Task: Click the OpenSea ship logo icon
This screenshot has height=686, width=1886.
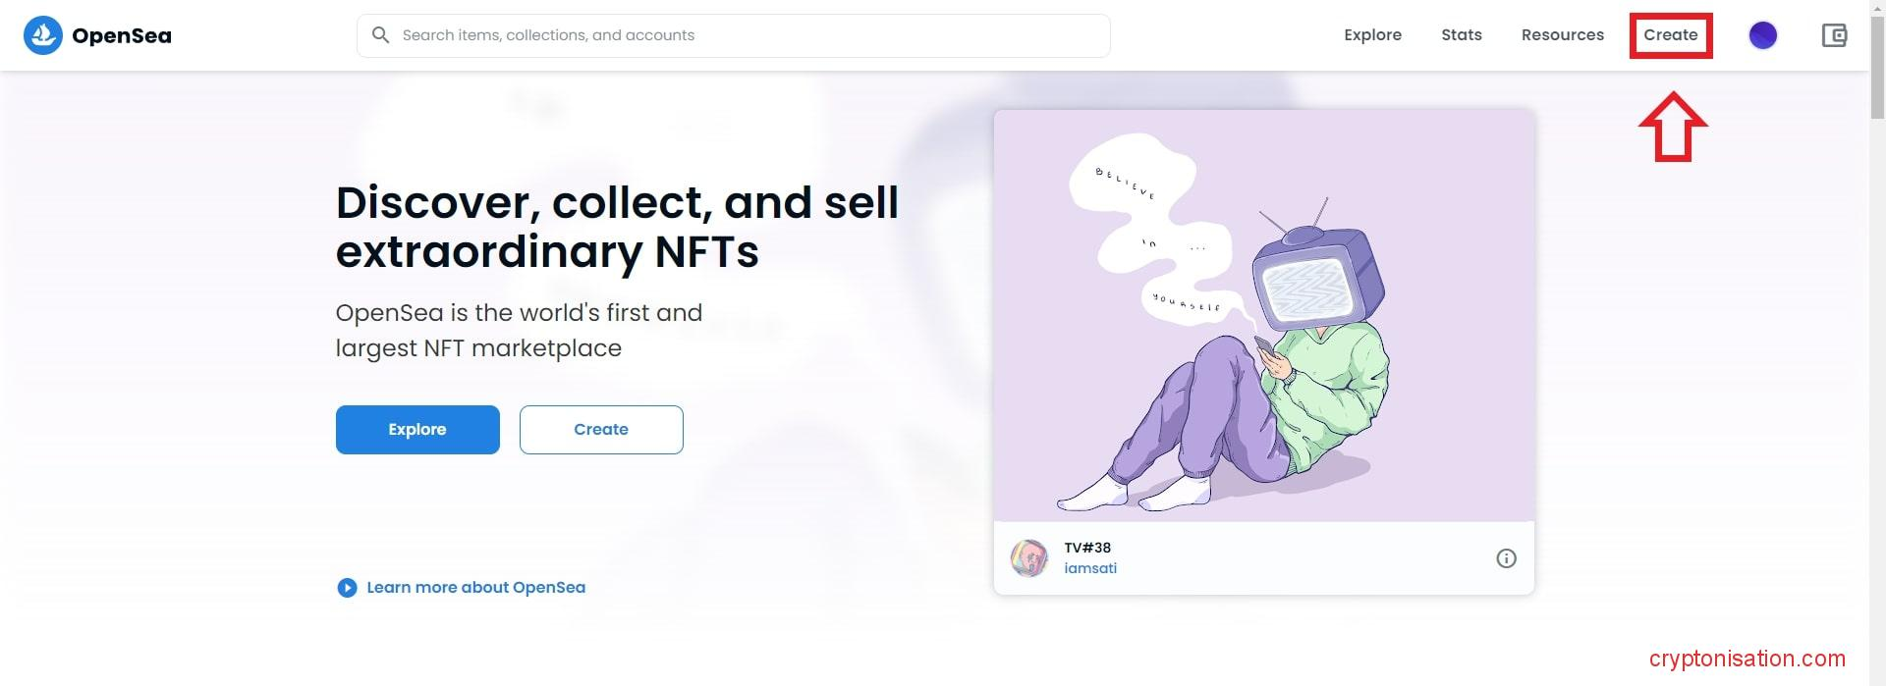Action: [x=42, y=35]
